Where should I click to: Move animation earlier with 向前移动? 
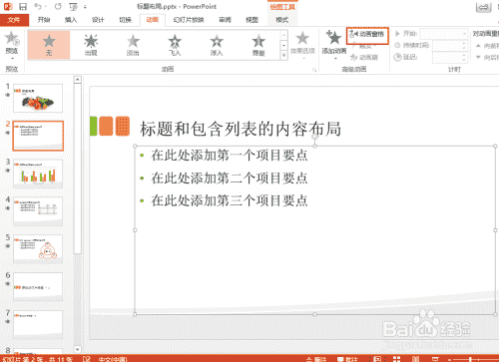(487, 46)
